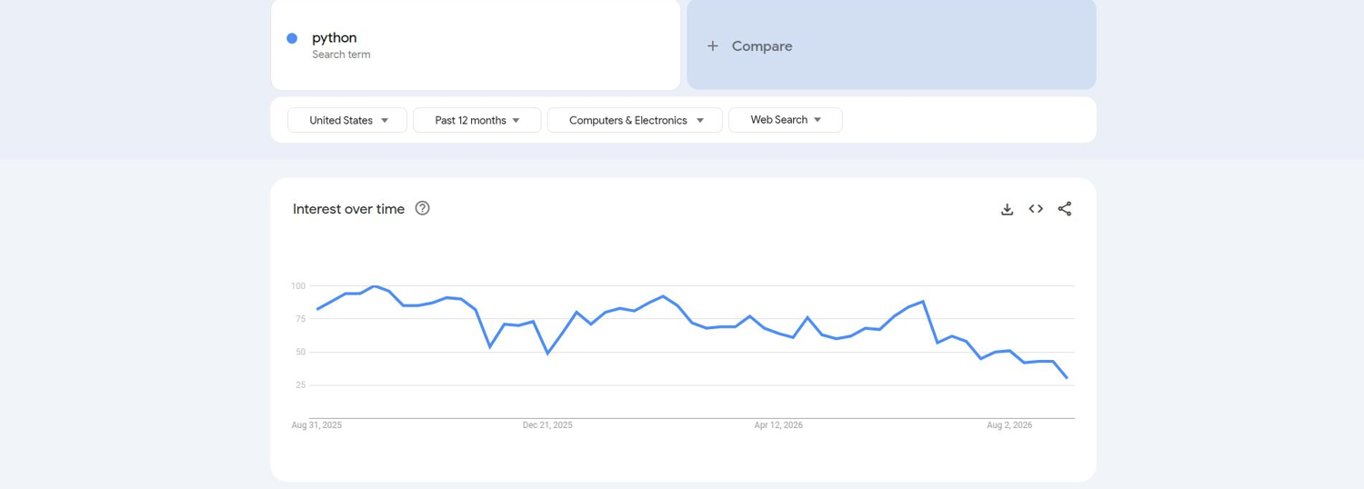Click the plus icon beside Compare
Screen dimensions: 1364x489
coord(713,45)
